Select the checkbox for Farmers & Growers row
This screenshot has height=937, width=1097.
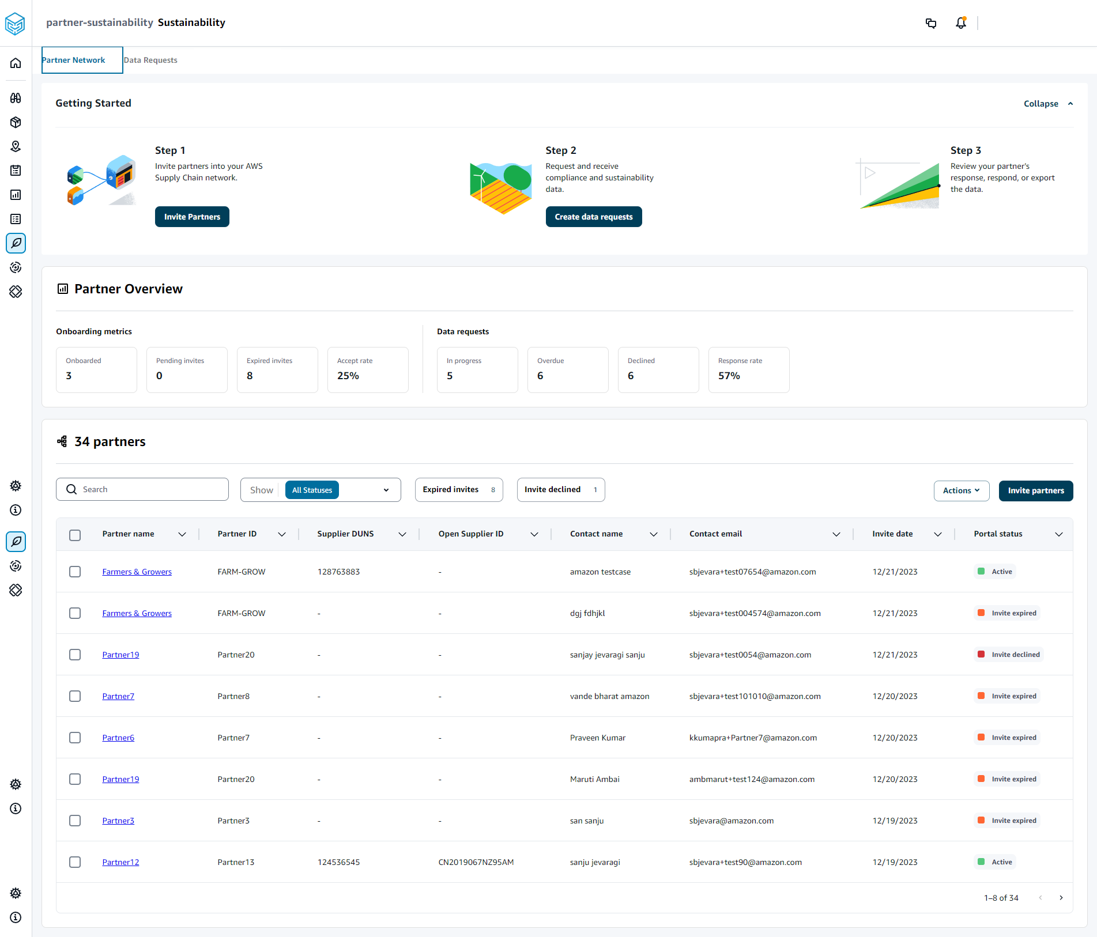[75, 572]
